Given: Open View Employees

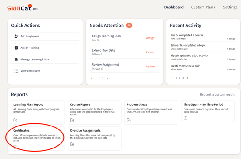Looking at the screenshot, I should click(45, 71).
